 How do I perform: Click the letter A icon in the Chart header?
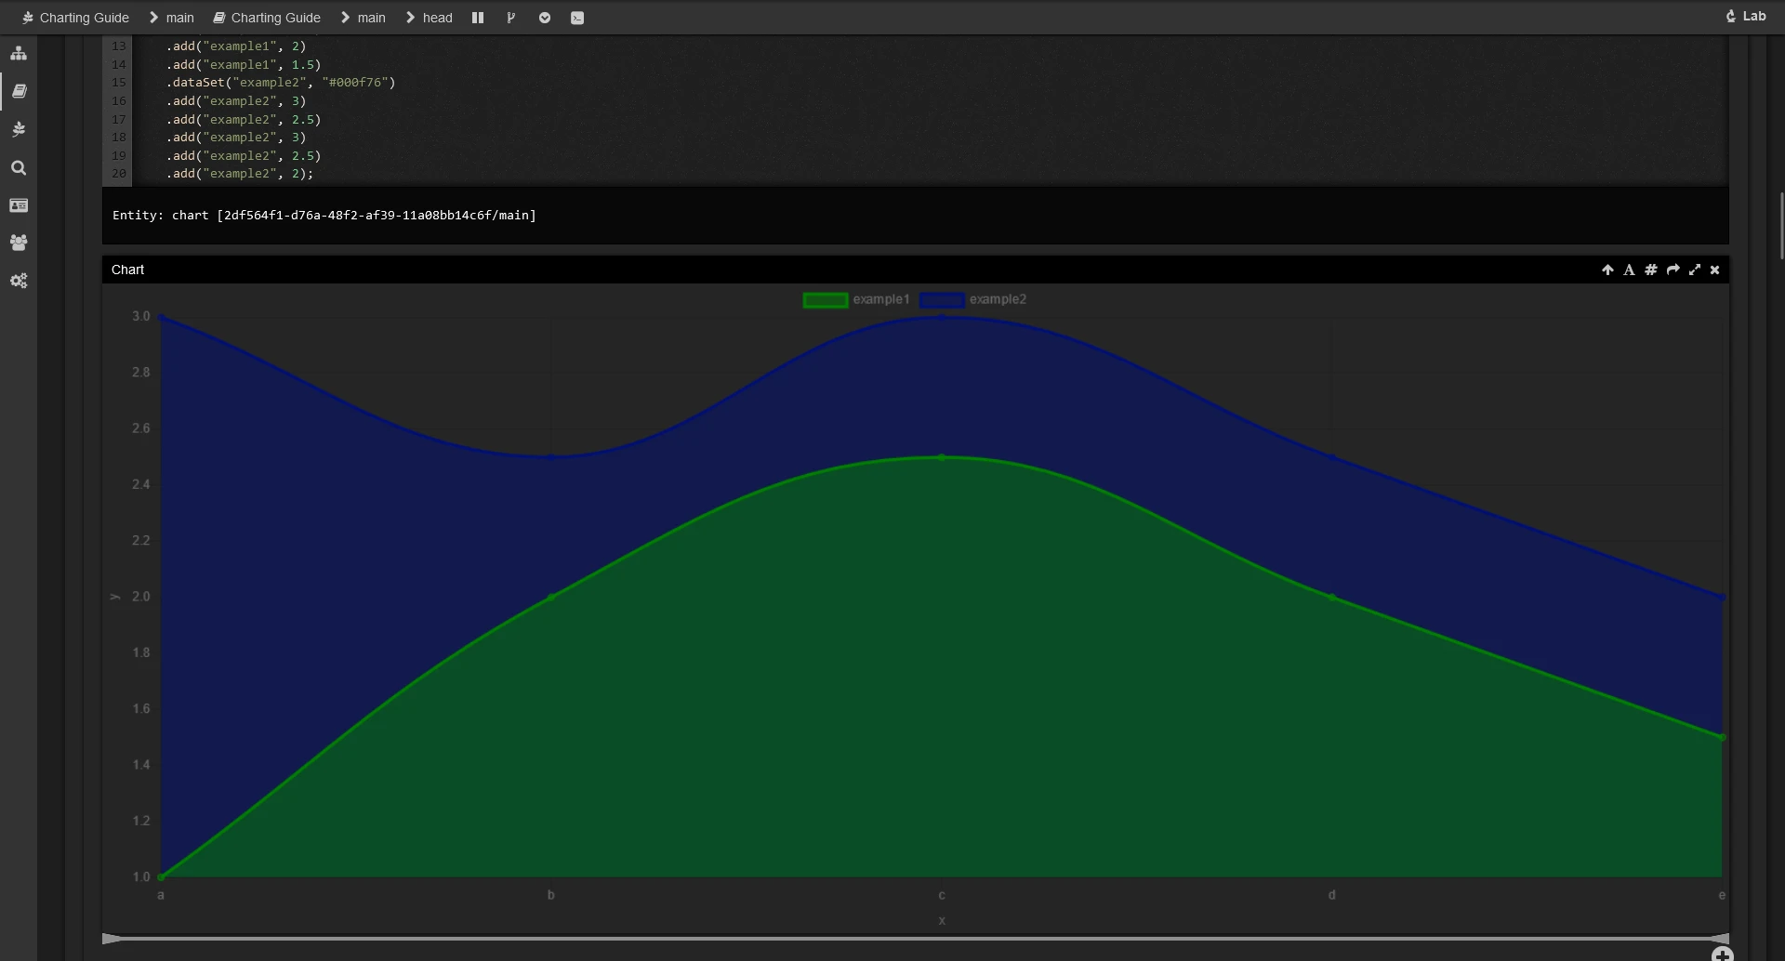click(x=1629, y=270)
